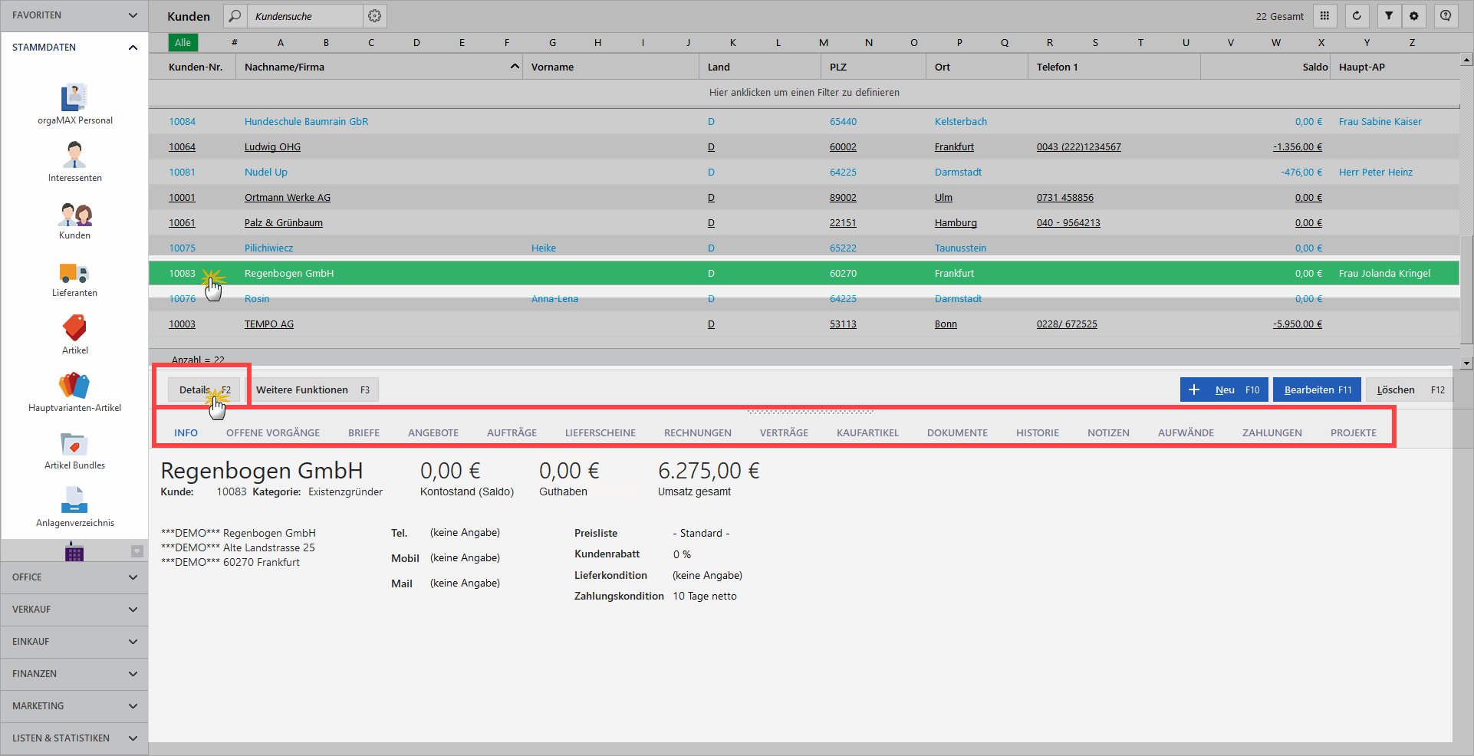The image size is (1474, 756).
Task: Open the PROJEKTE tab
Action: [1354, 432]
